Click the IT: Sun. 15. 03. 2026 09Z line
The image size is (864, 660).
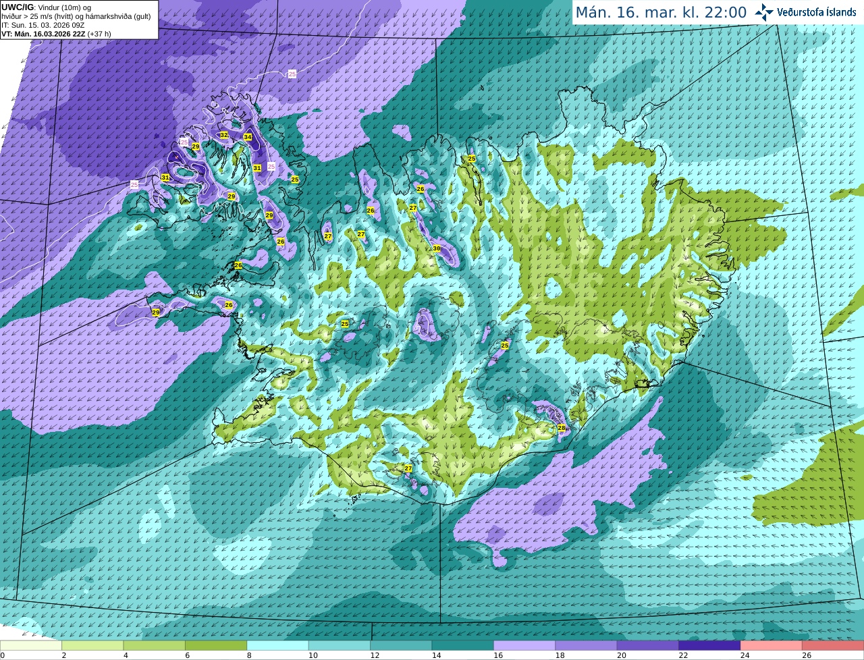pos(43,25)
